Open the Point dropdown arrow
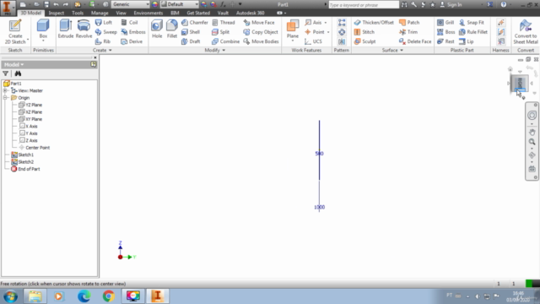 [328, 32]
